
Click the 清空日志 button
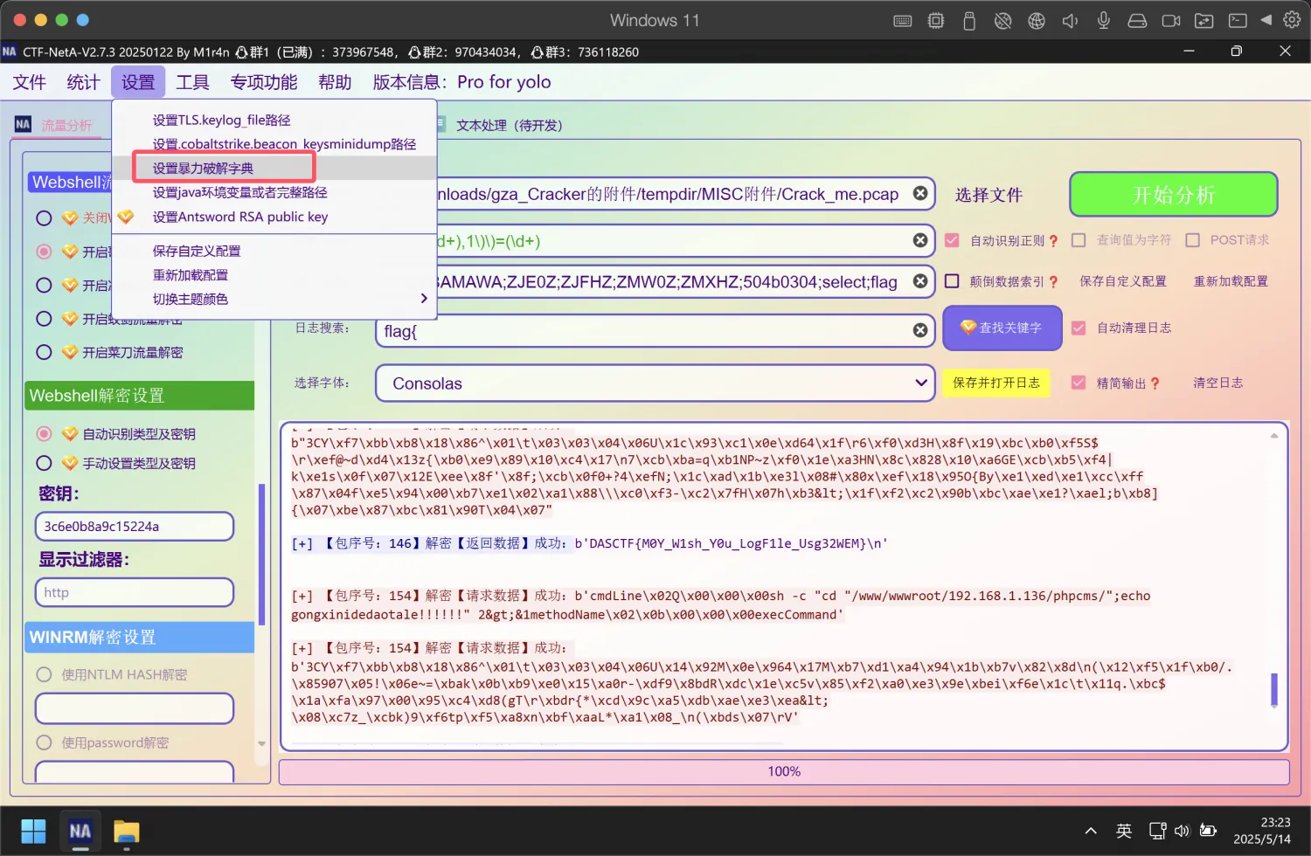click(x=1218, y=383)
